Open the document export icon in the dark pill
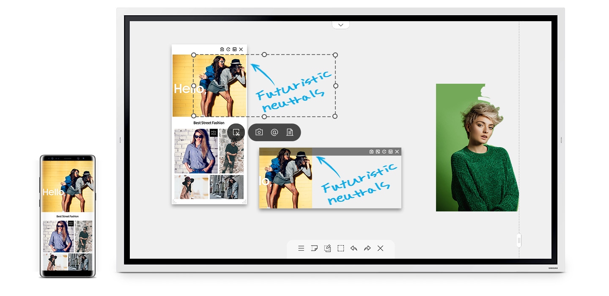Viewport: 609px width, 296px height. [x=290, y=132]
